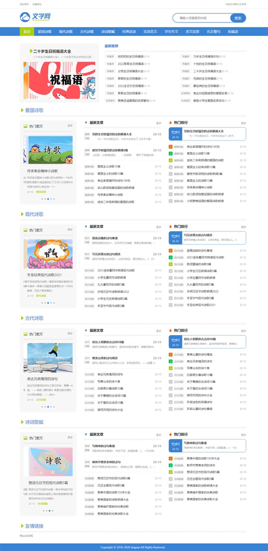Click flame icon beside 热门排行 in 现代诗歌 section
Viewport: 268px width, 551px height.
(170, 226)
